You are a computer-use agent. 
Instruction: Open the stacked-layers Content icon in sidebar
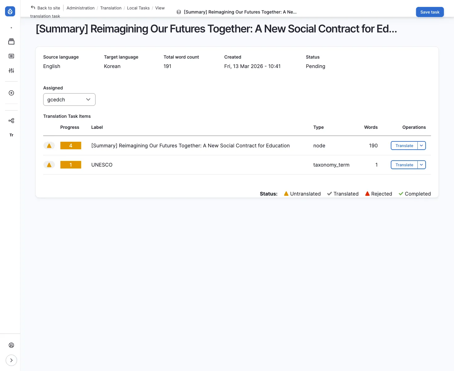point(11,42)
